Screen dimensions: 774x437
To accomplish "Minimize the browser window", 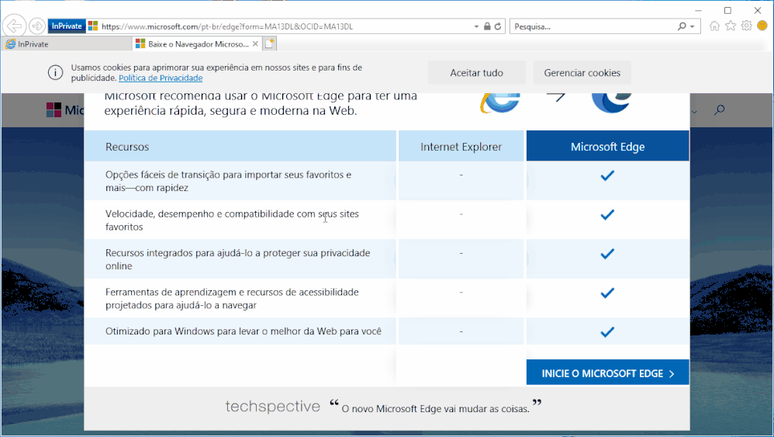I will point(698,10).
